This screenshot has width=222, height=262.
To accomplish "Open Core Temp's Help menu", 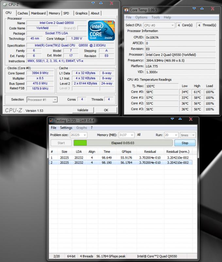I will 167,17.
